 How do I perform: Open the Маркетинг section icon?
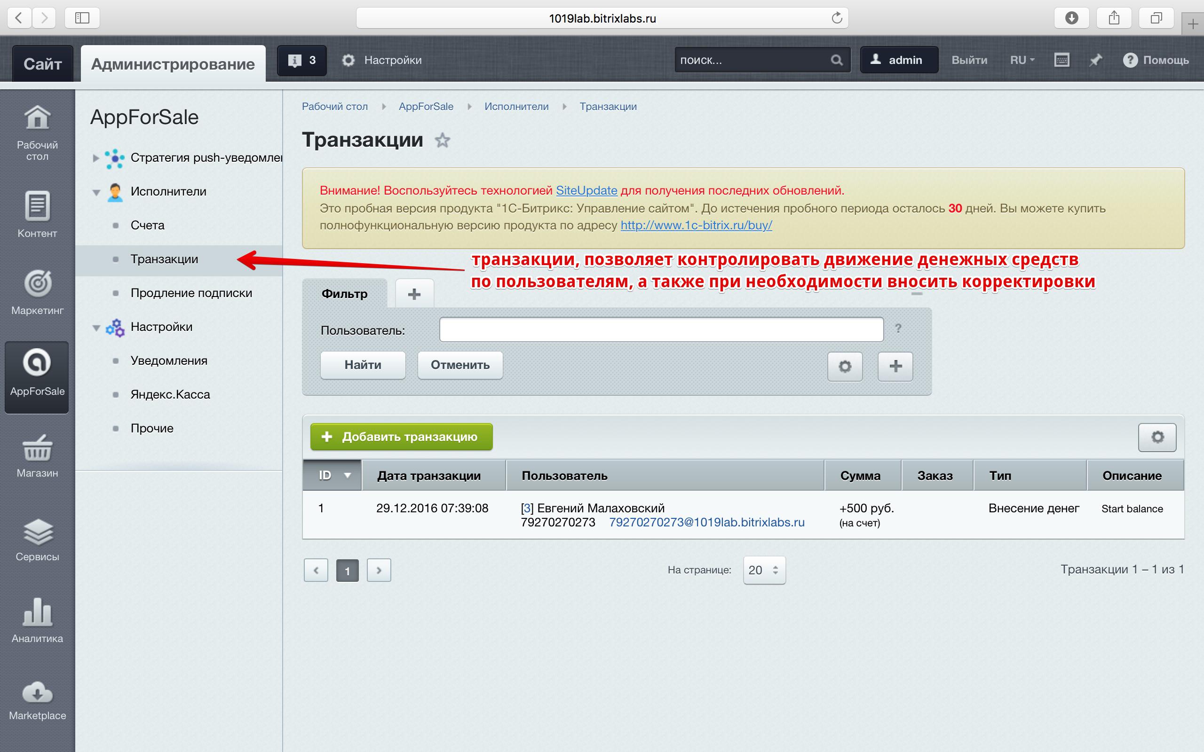click(x=37, y=292)
